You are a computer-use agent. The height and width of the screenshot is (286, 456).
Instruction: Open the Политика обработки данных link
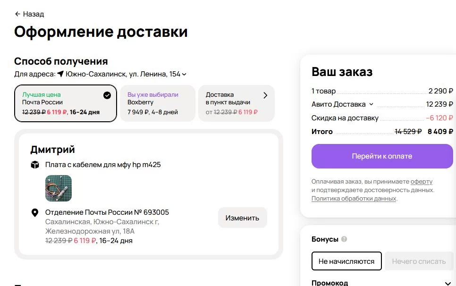(x=354, y=199)
